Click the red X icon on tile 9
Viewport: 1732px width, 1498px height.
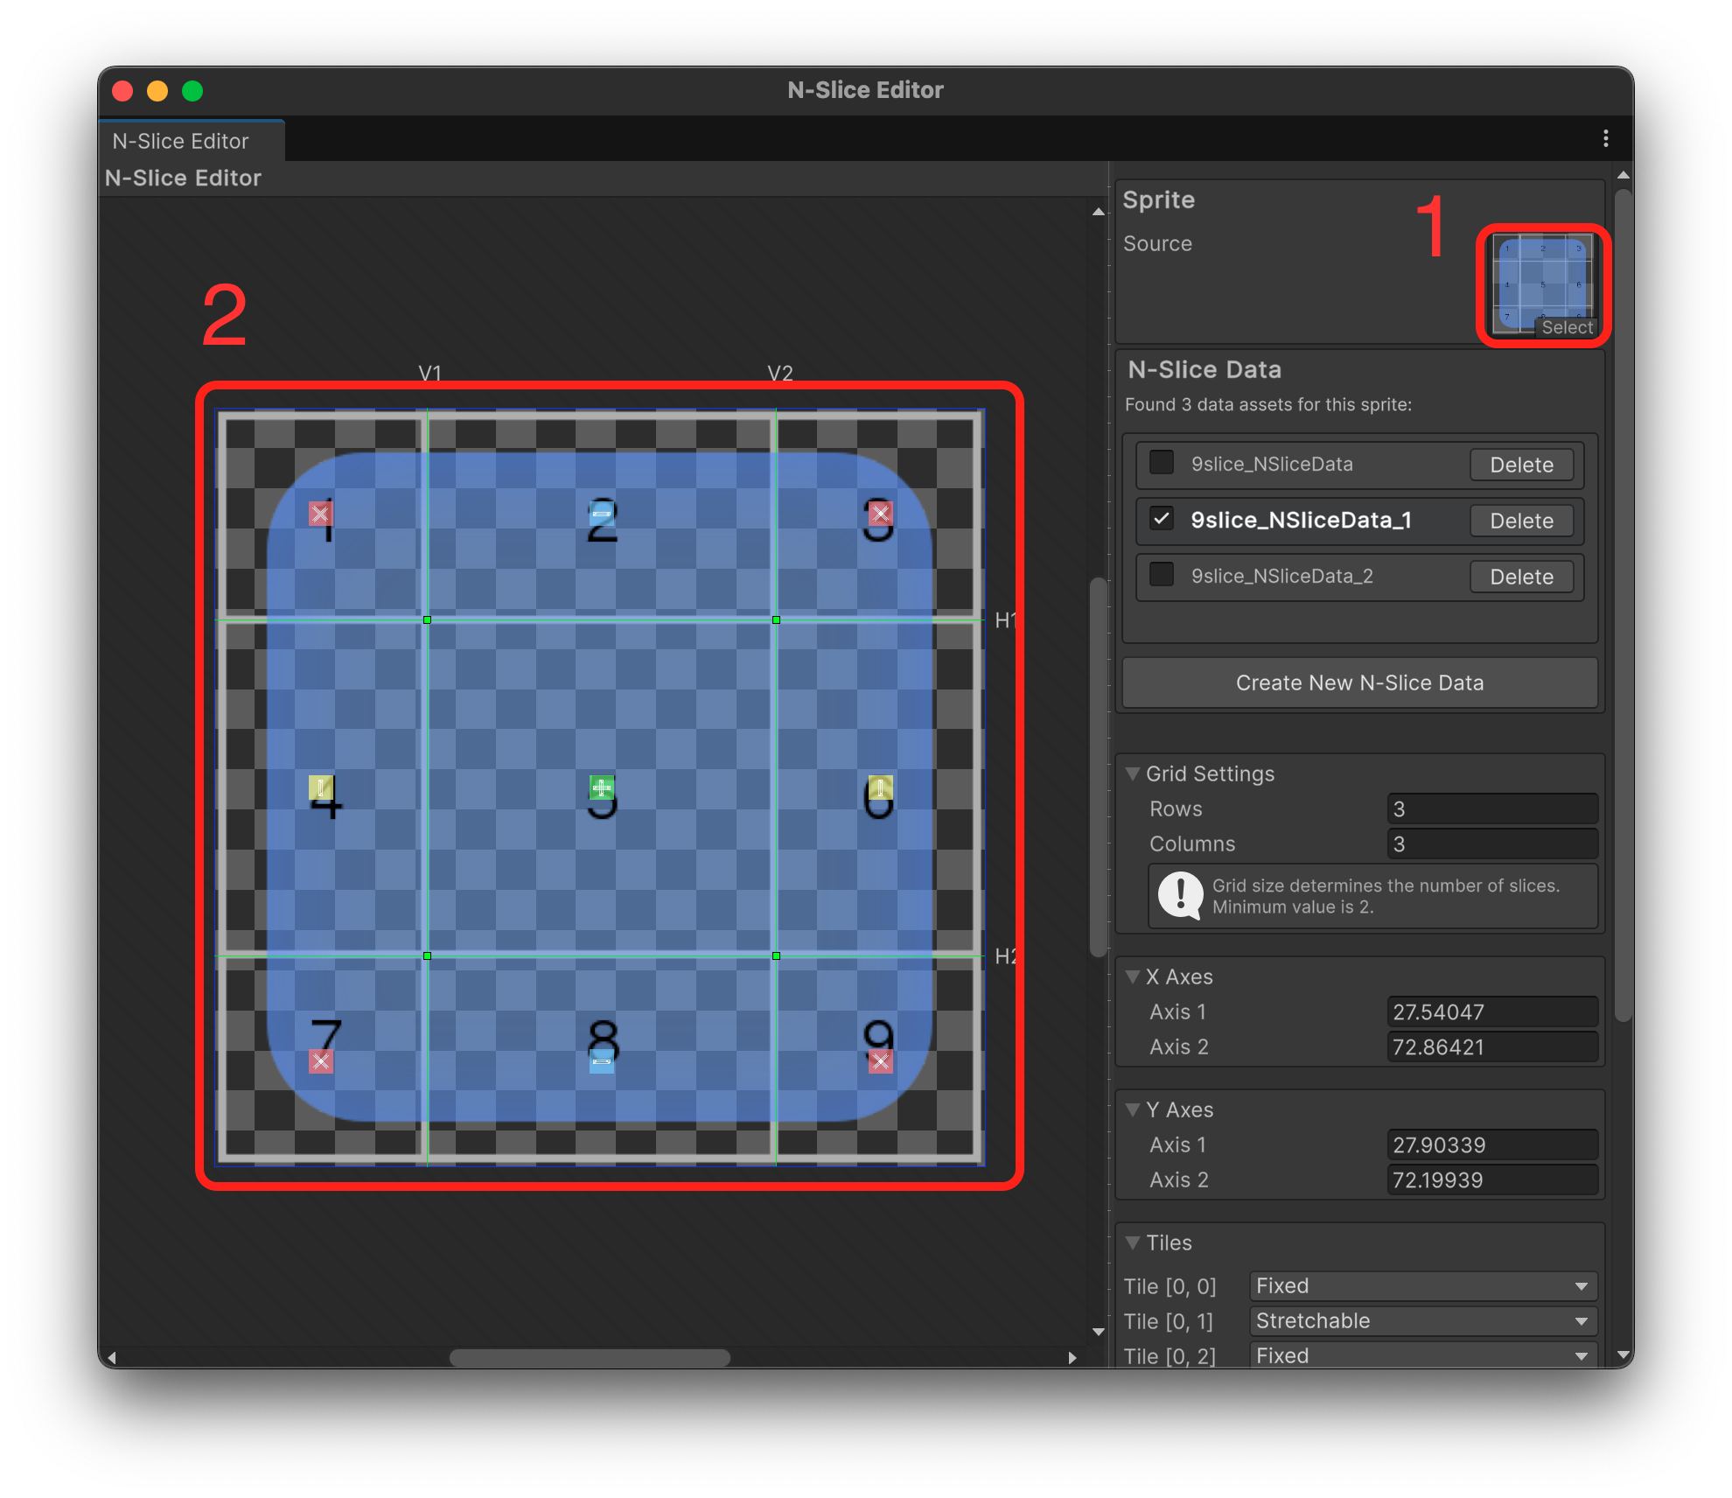880,1061
